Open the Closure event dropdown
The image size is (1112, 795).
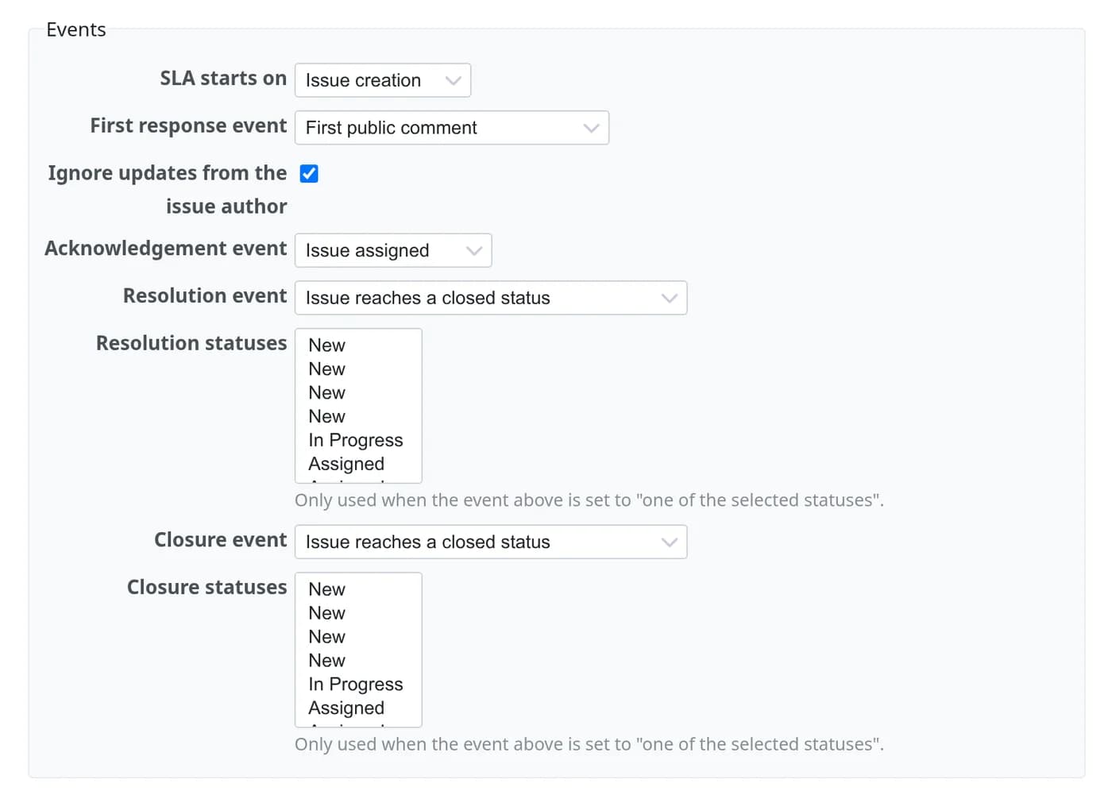(x=491, y=542)
